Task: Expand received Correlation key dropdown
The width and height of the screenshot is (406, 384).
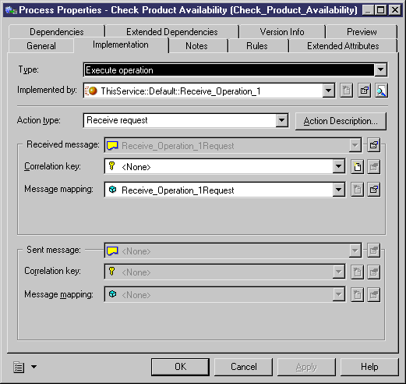Action: pyautogui.click(x=339, y=166)
